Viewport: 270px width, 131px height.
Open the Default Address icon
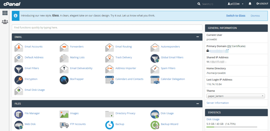[x=19, y=58]
